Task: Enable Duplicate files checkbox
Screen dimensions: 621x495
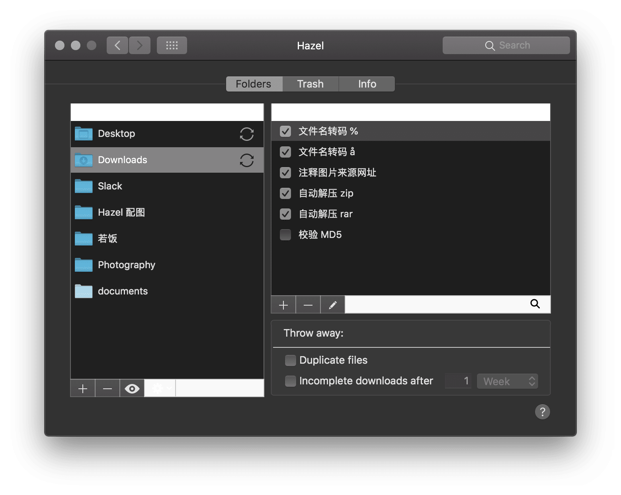Action: (291, 361)
